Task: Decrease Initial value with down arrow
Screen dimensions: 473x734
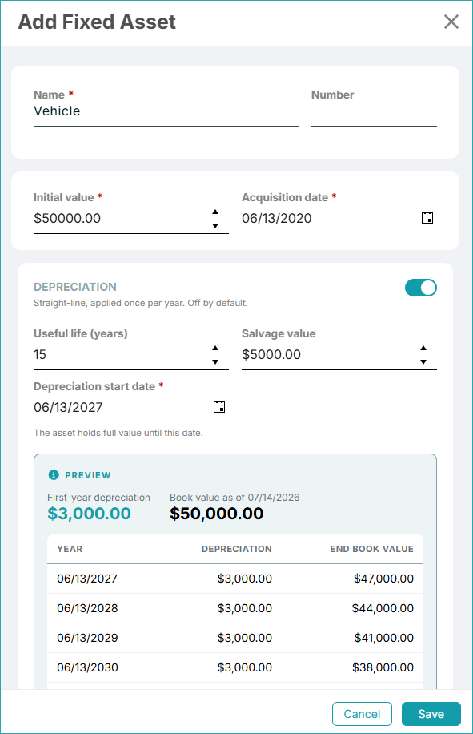Action: (x=215, y=226)
